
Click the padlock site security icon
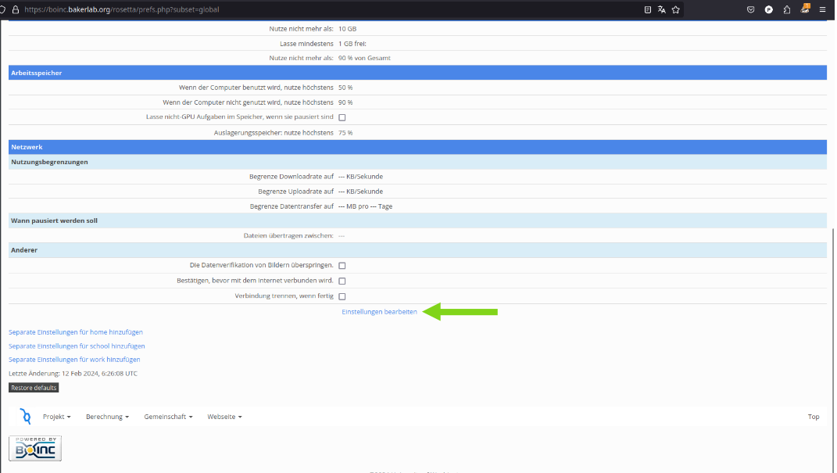coord(14,9)
